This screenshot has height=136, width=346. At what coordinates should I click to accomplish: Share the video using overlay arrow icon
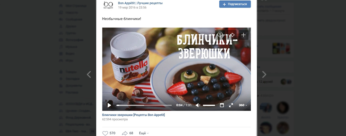tap(232, 35)
